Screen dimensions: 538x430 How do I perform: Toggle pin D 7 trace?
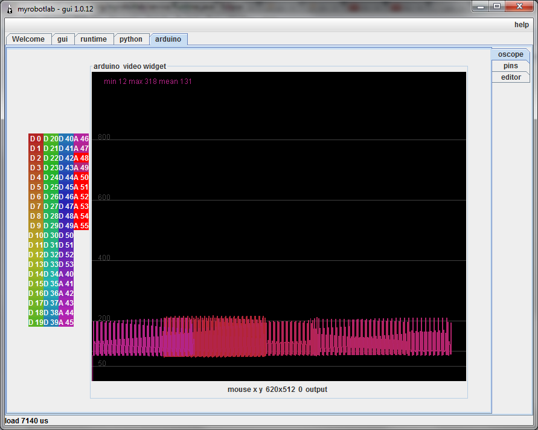[36, 207]
